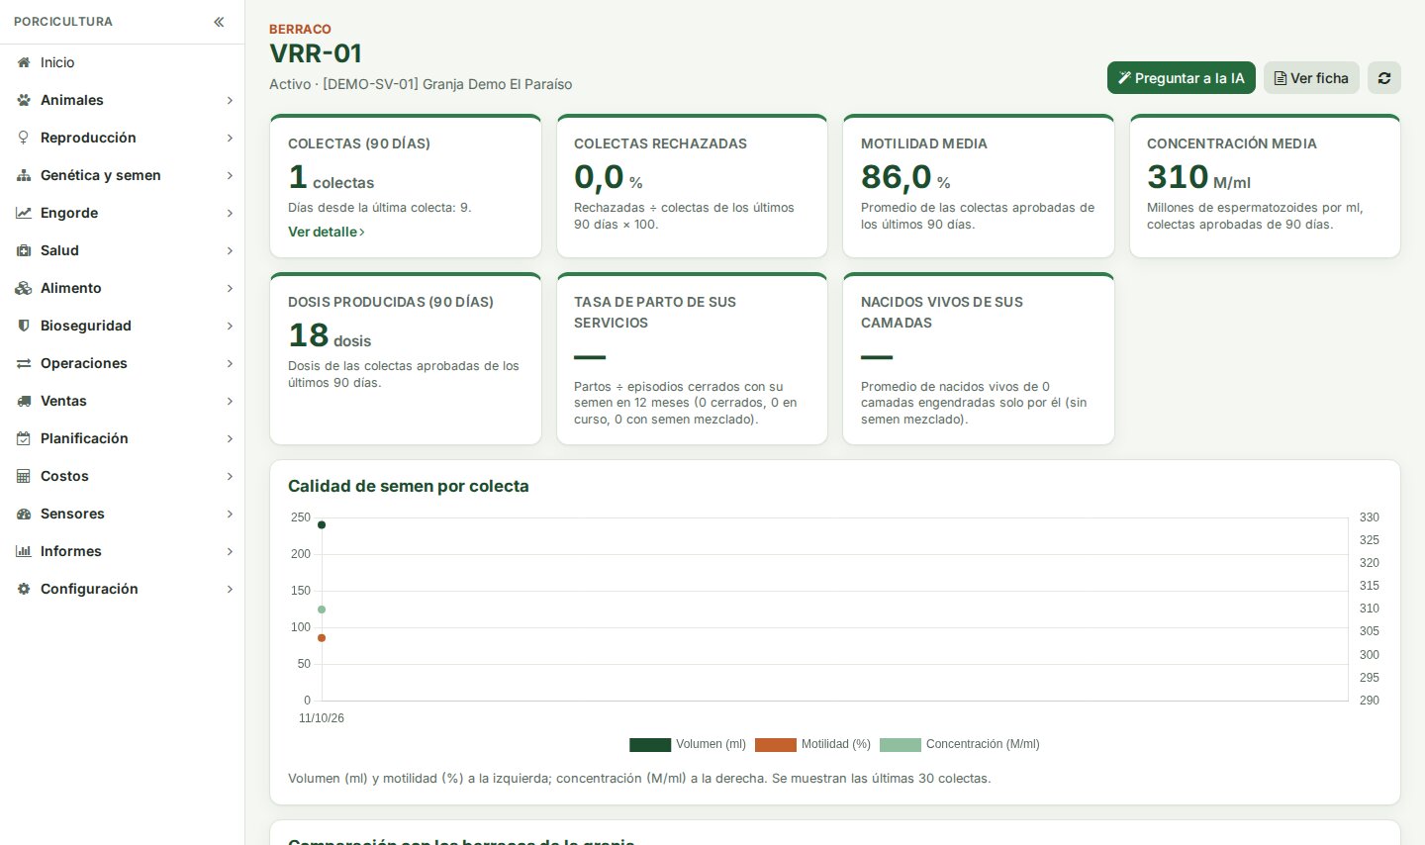Click the Calidad de semen por colecta title
The width and height of the screenshot is (1425, 845).
click(409, 486)
